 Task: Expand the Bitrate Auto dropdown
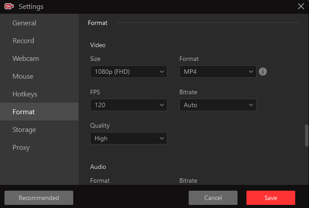(x=218, y=105)
